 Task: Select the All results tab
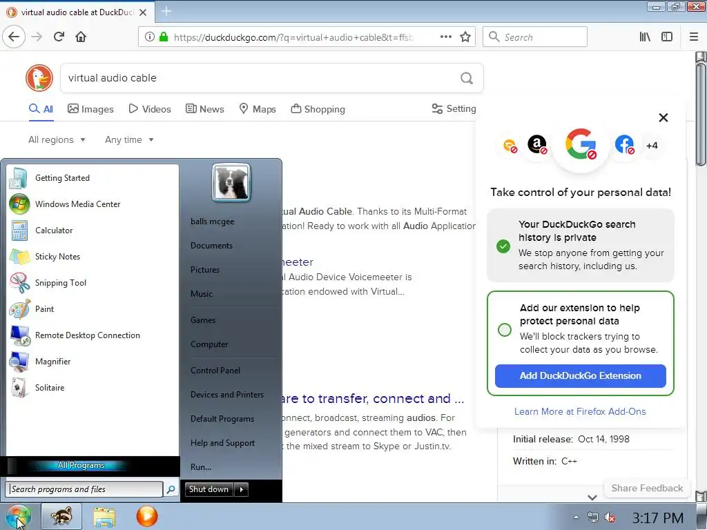point(41,109)
